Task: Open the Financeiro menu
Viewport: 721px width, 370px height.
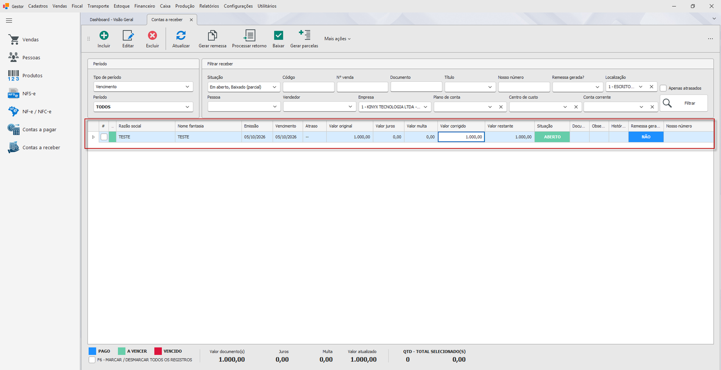Action: click(x=145, y=6)
